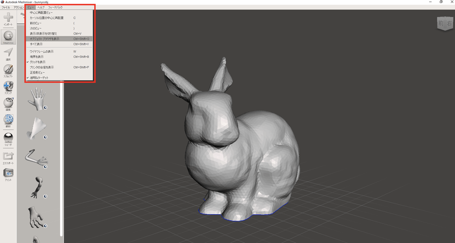The width and height of the screenshot is (455, 243).
Task: Select the Meshmix tool icon
Action: click(x=9, y=36)
